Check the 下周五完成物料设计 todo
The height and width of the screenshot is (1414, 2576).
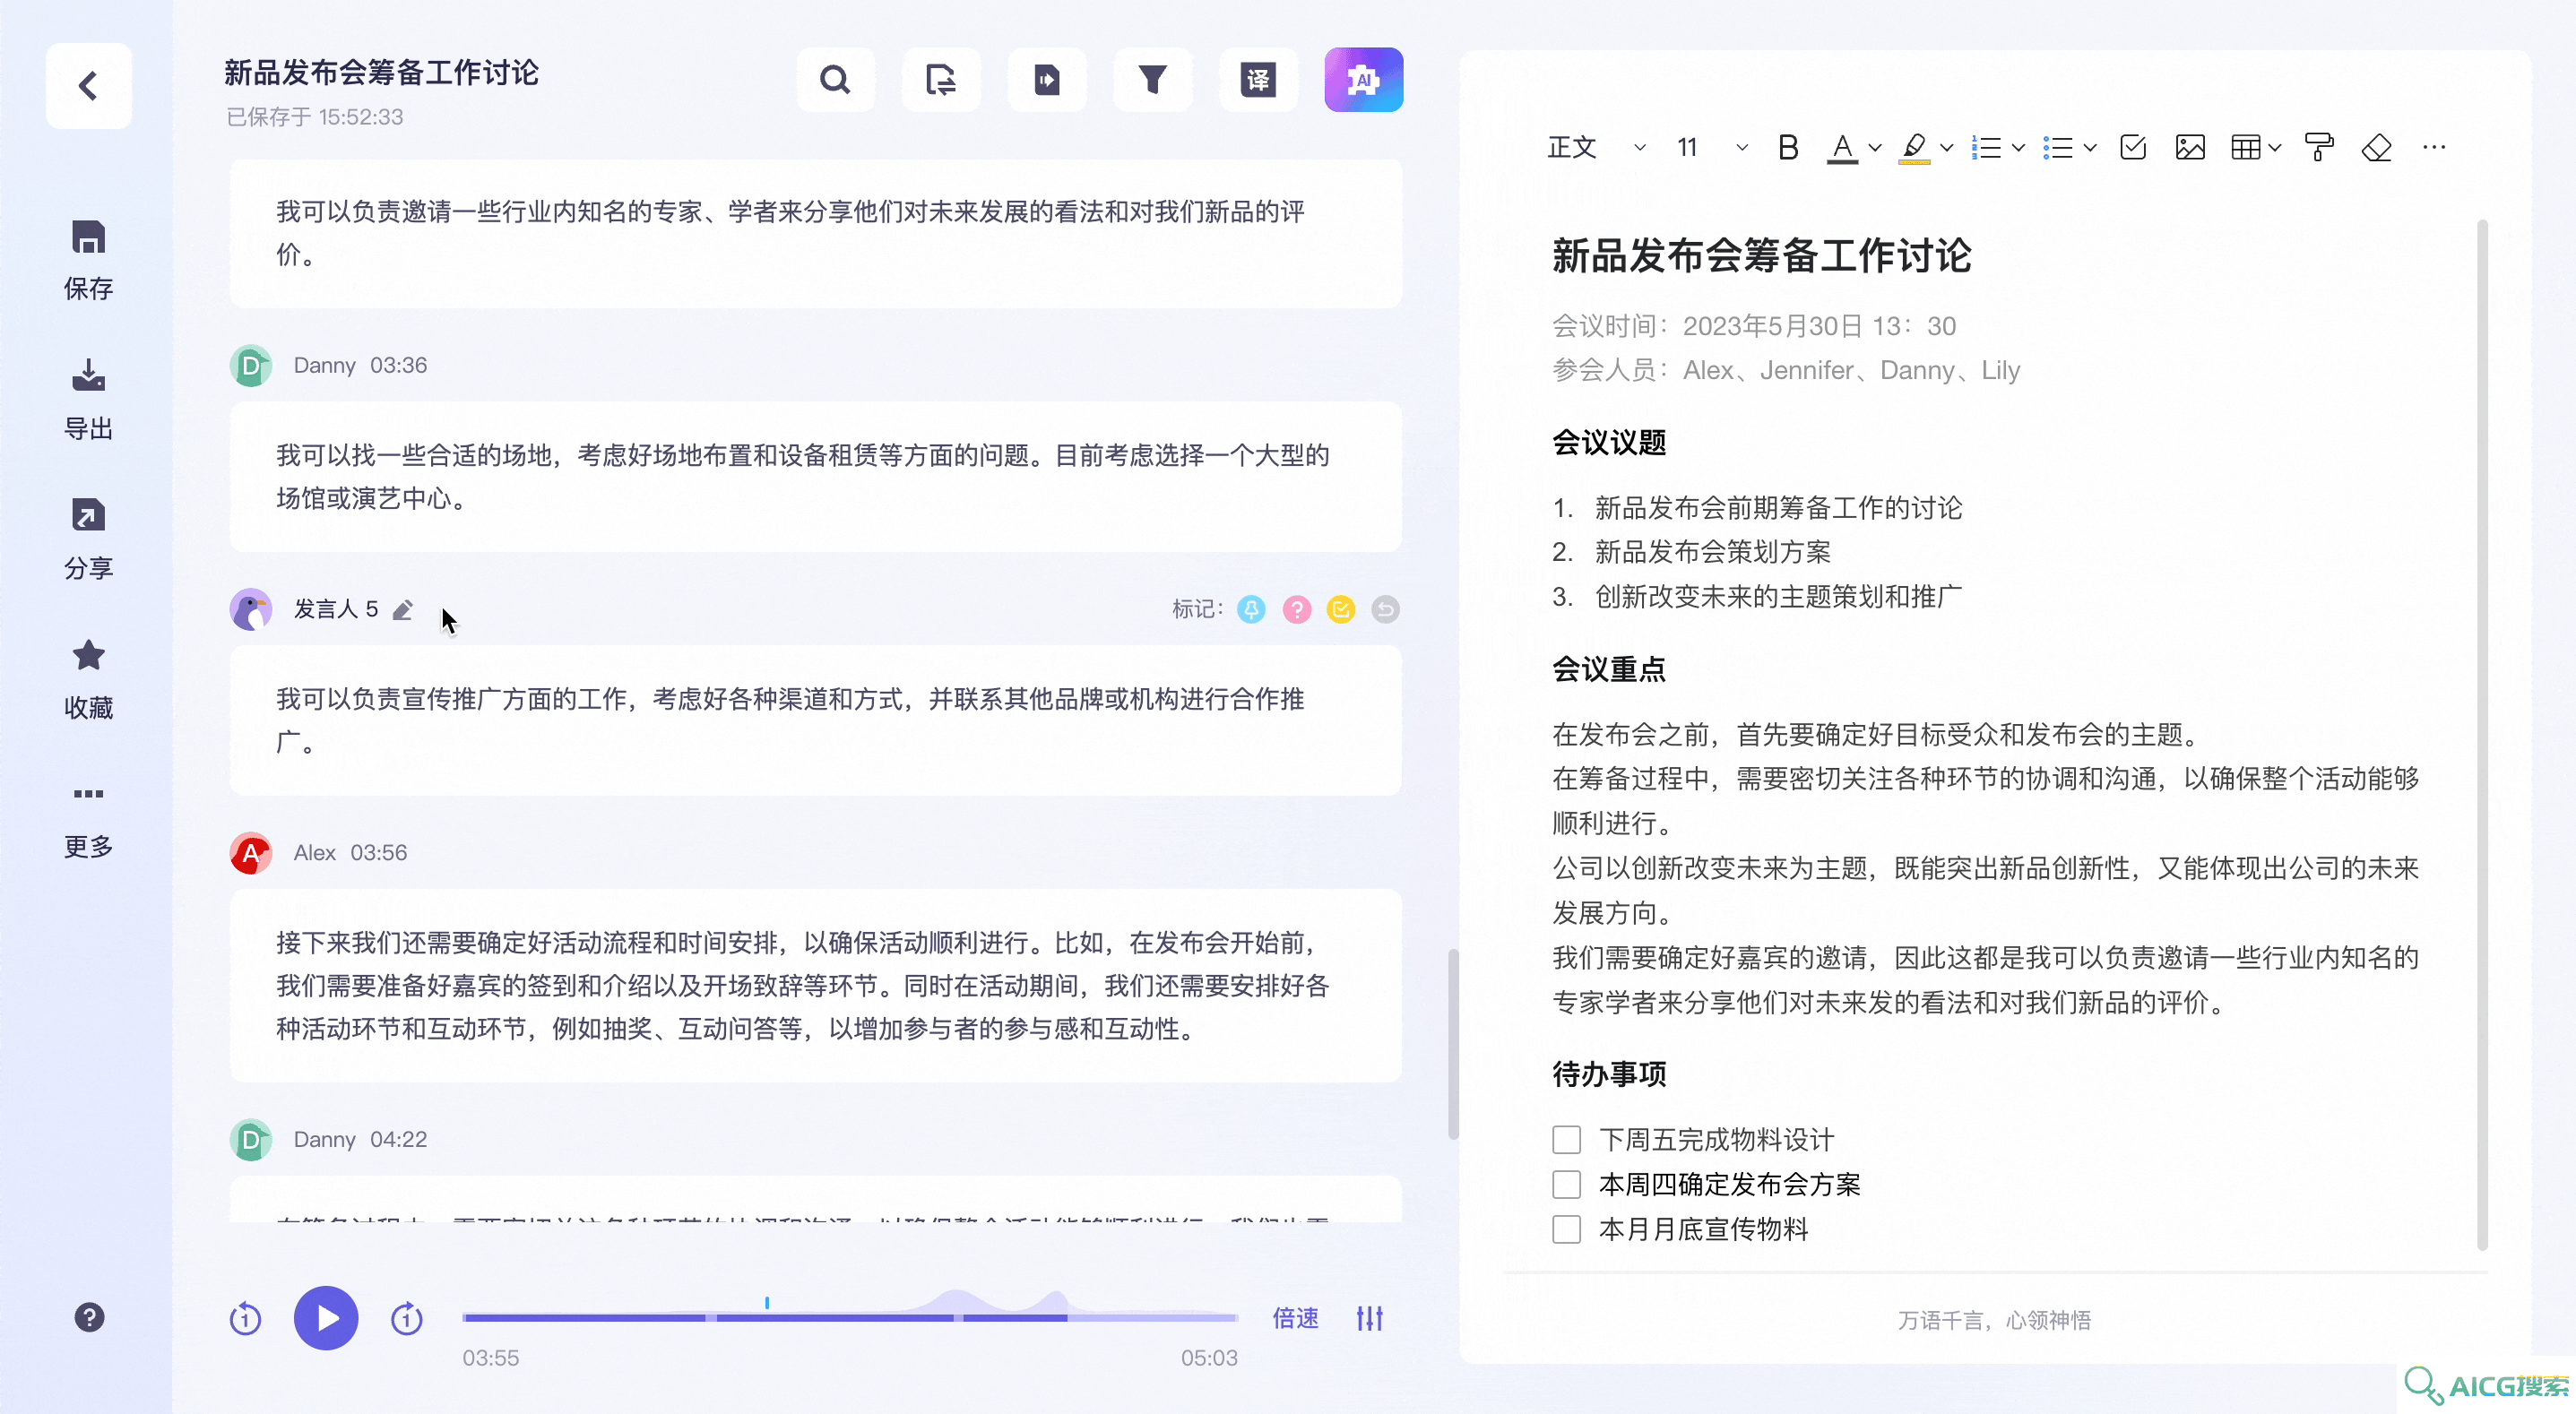click(x=1566, y=1140)
